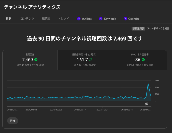This screenshot has width=172, height=133.
Task: Go to the トレンド tab
Action: click(x=63, y=19)
